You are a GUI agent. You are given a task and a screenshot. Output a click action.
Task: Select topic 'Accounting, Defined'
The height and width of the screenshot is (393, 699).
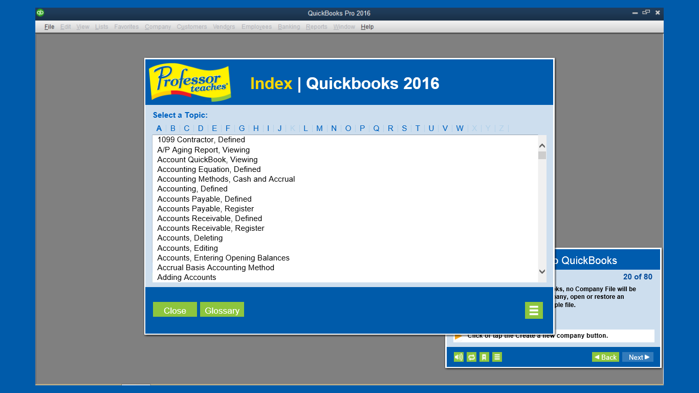192,189
